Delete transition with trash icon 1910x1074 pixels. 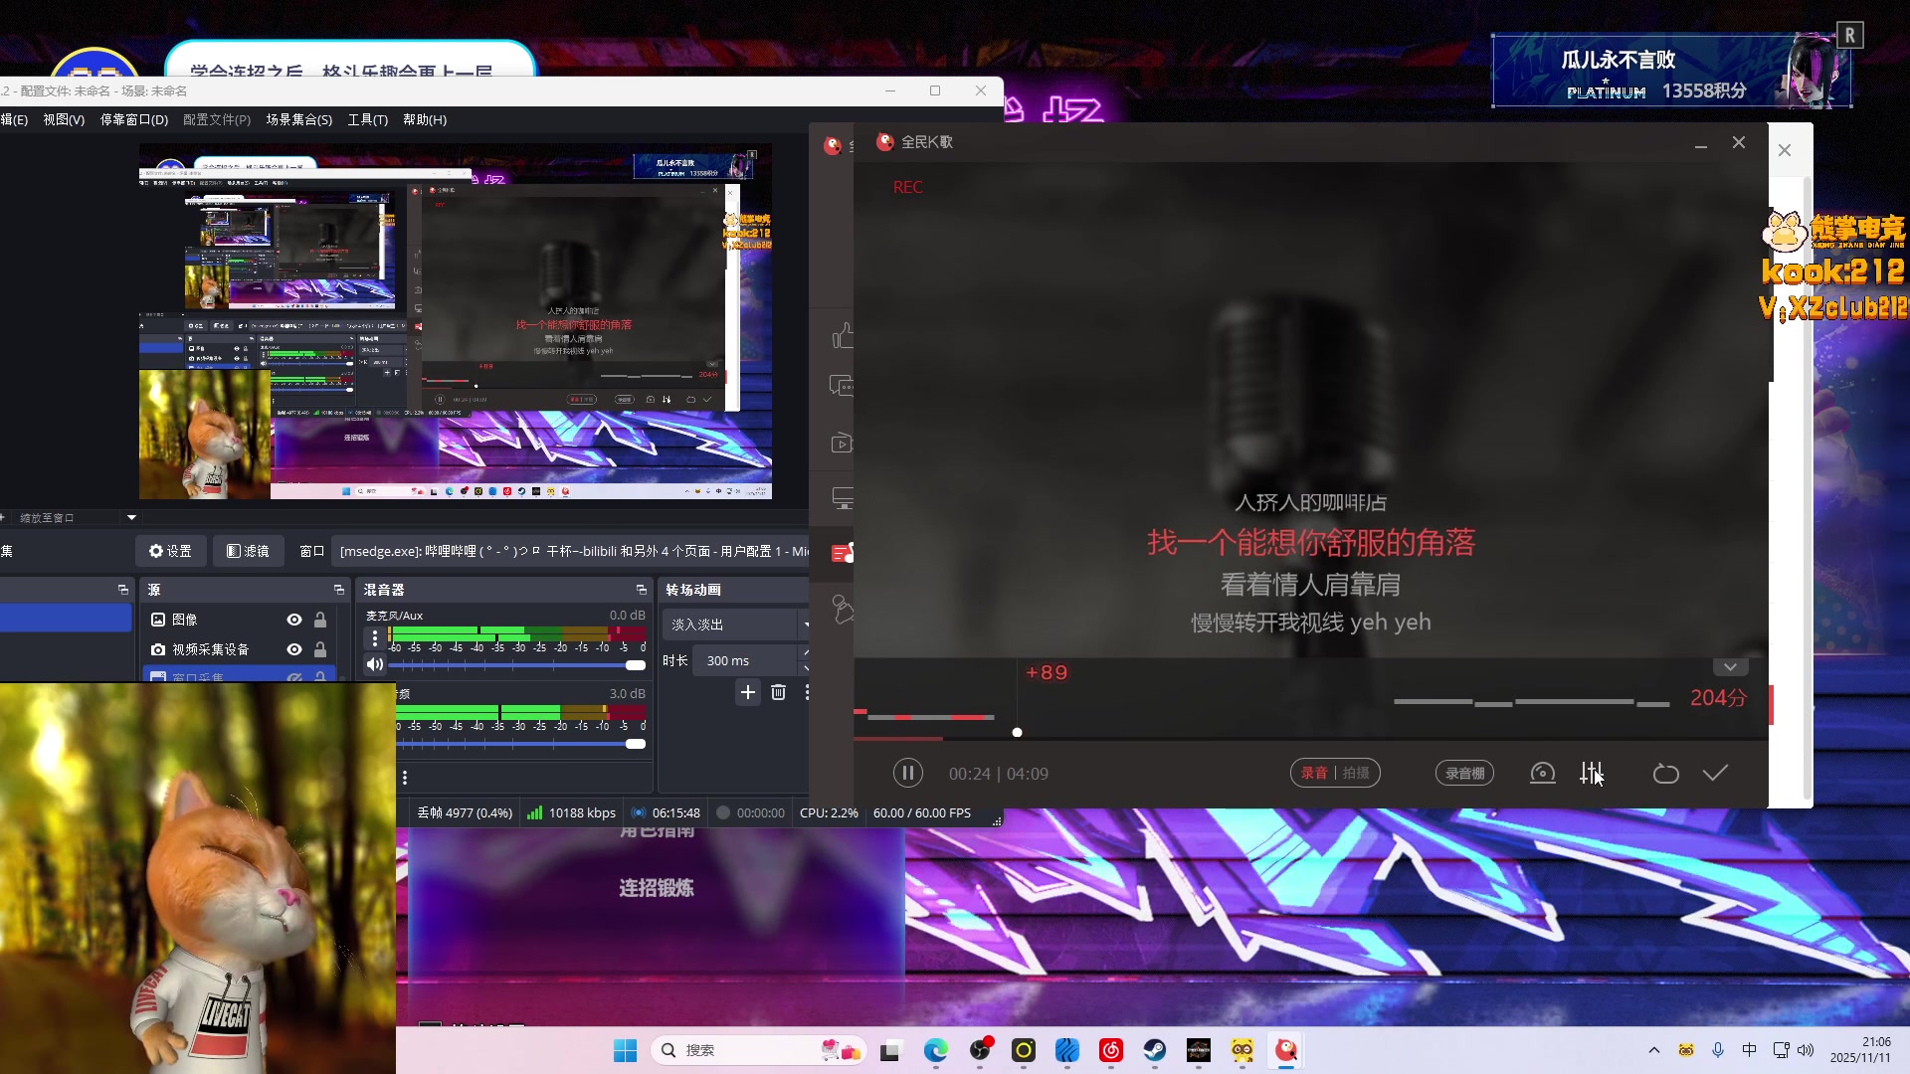point(778,692)
